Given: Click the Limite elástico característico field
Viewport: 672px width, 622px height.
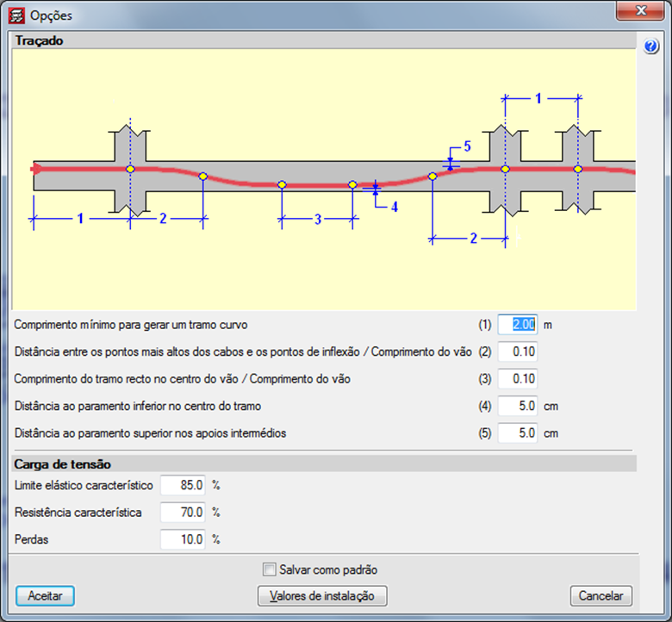Looking at the screenshot, I should click(x=184, y=486).
